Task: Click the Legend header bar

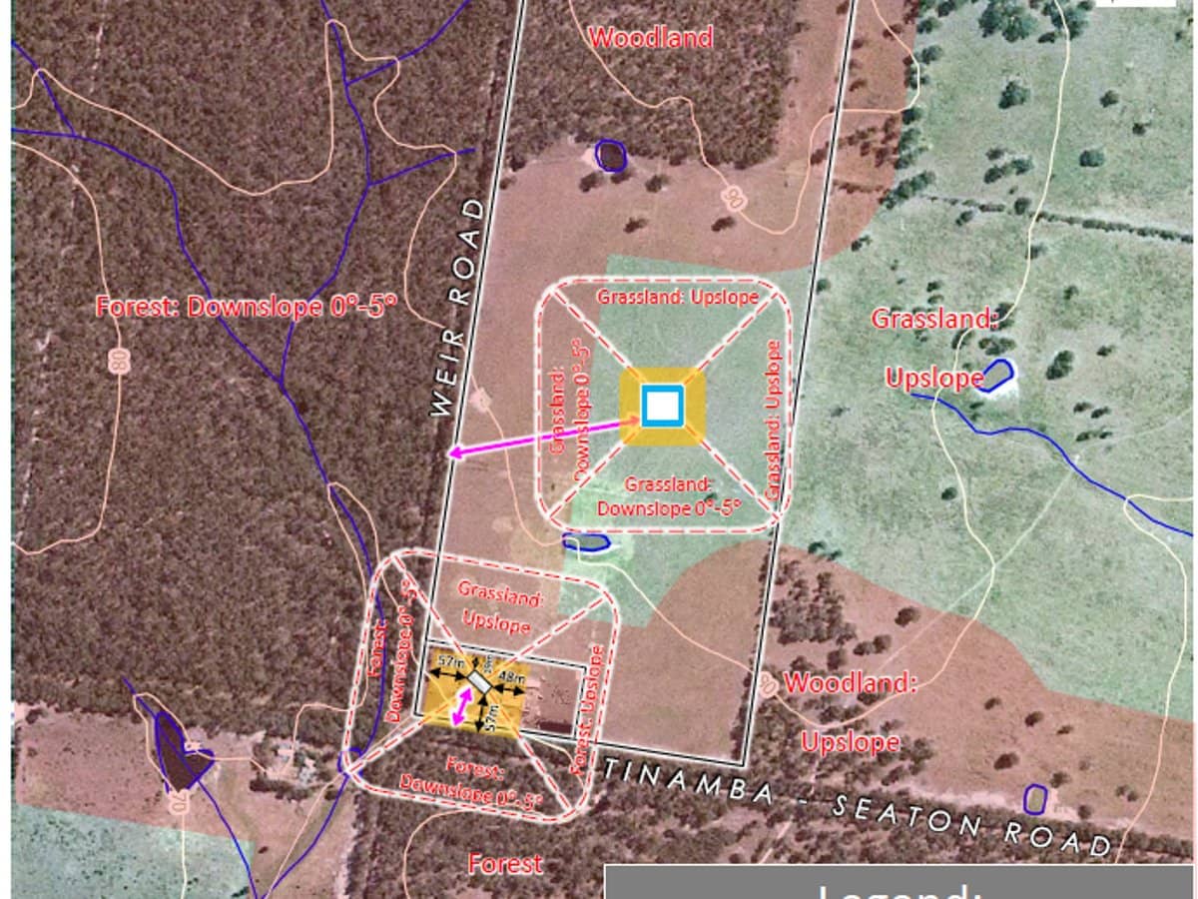Action: [x=898, y=882]
